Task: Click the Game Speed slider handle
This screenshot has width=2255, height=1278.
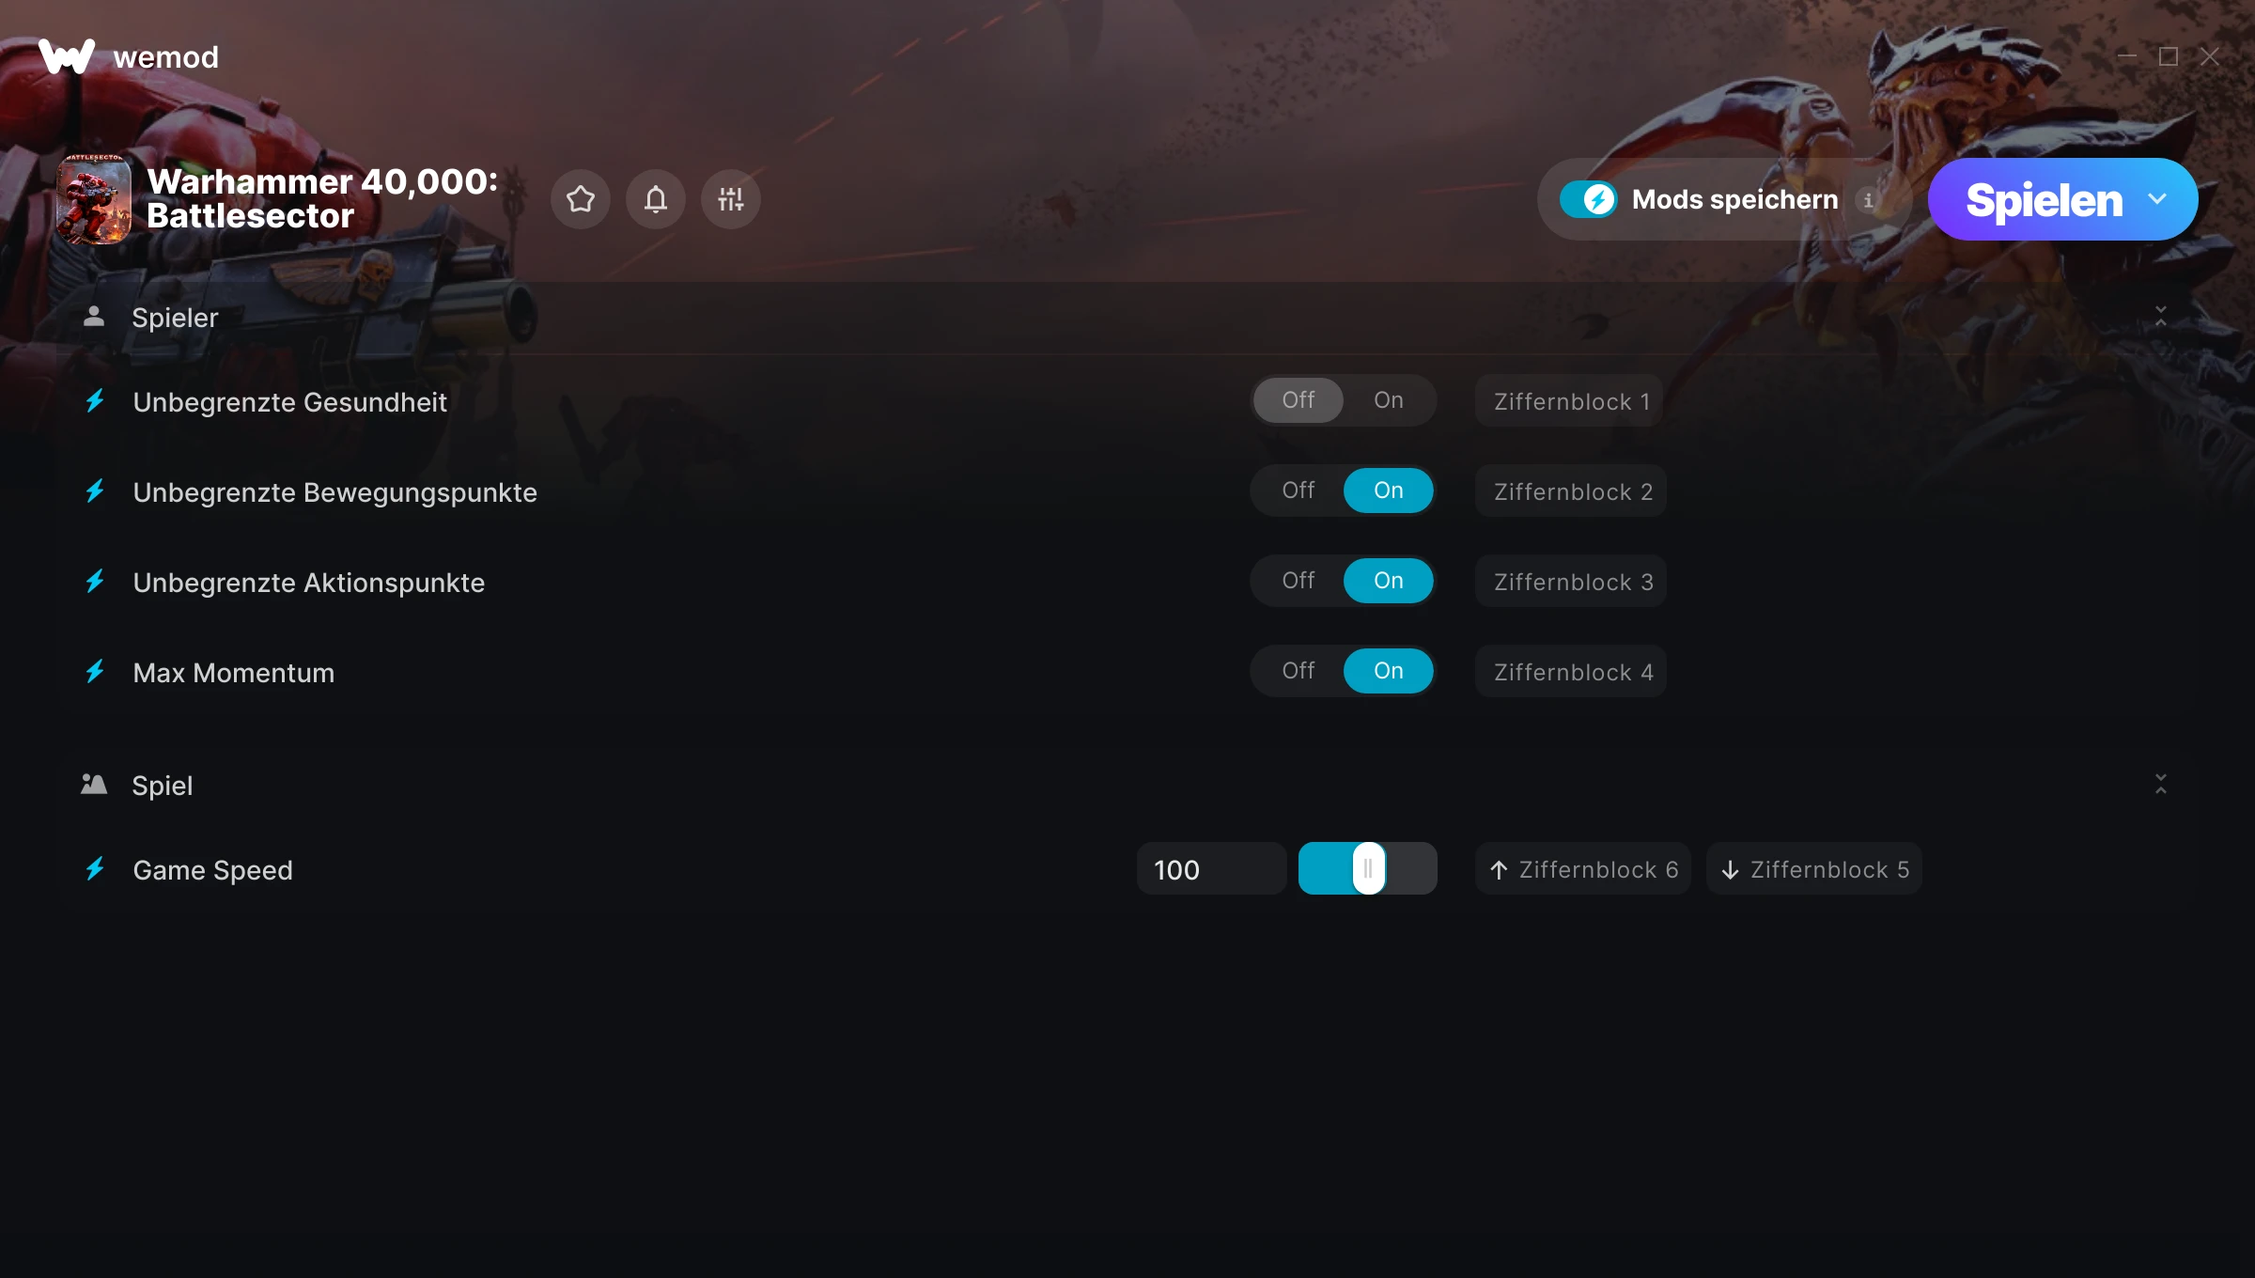Action: [x=1369, y=868]
